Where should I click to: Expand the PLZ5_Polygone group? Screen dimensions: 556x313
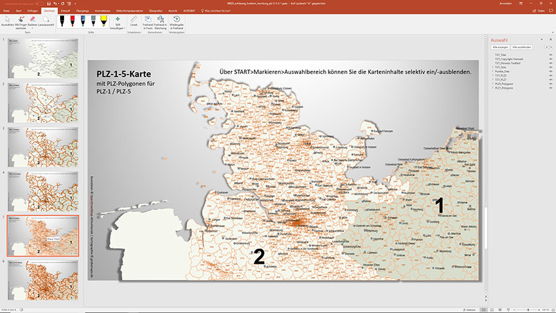493,83
